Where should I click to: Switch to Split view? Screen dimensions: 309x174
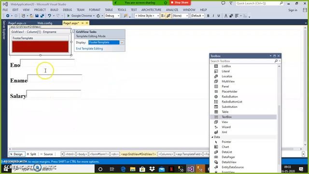31,154
